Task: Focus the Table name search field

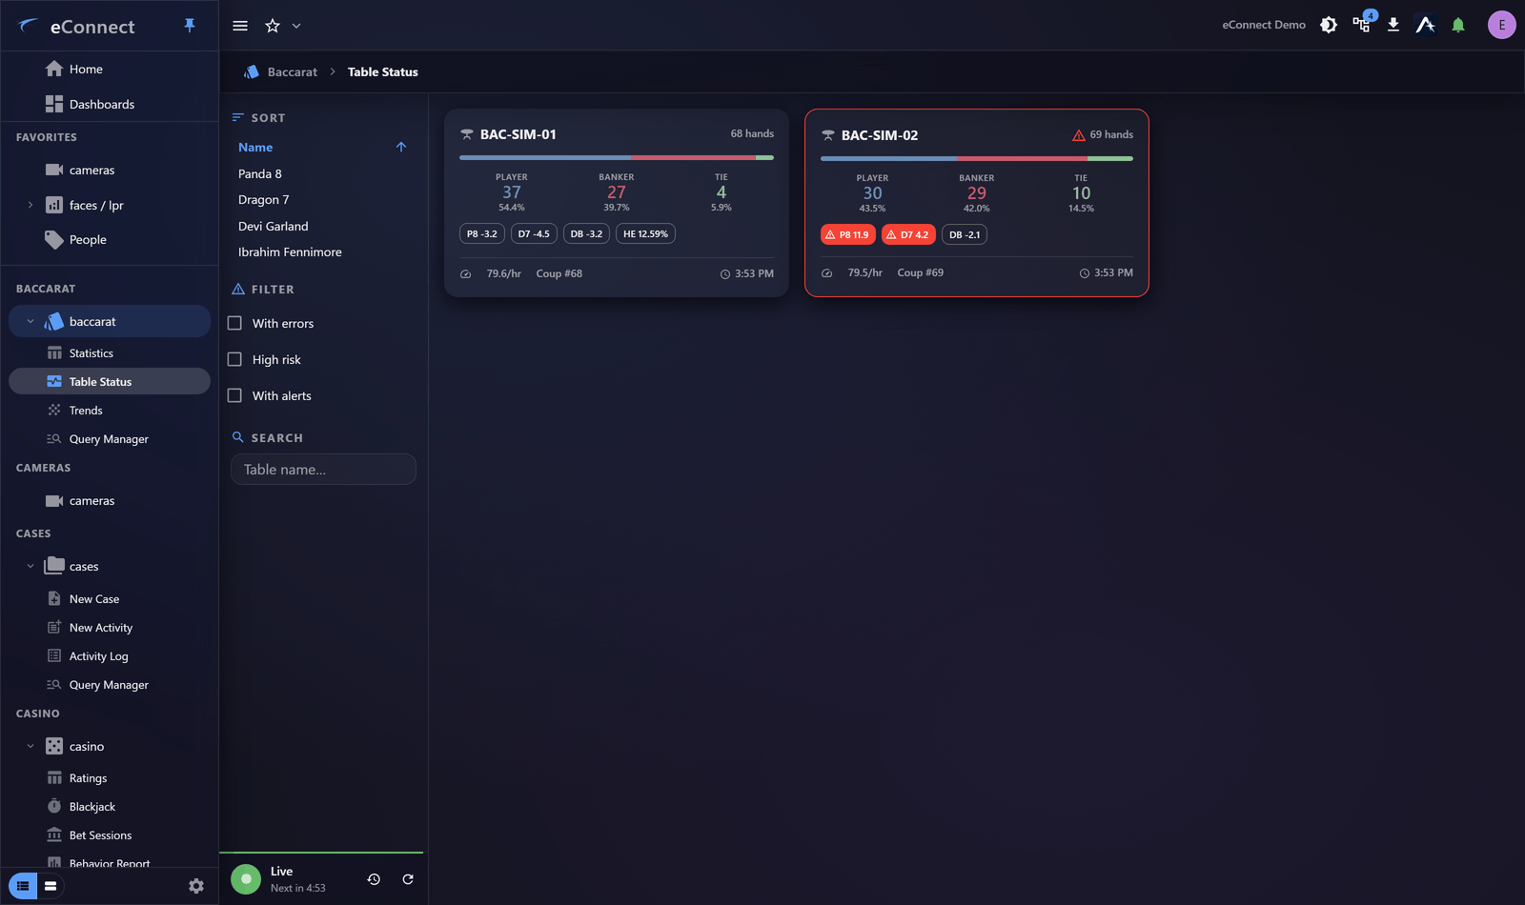Action: coord(323,469)
